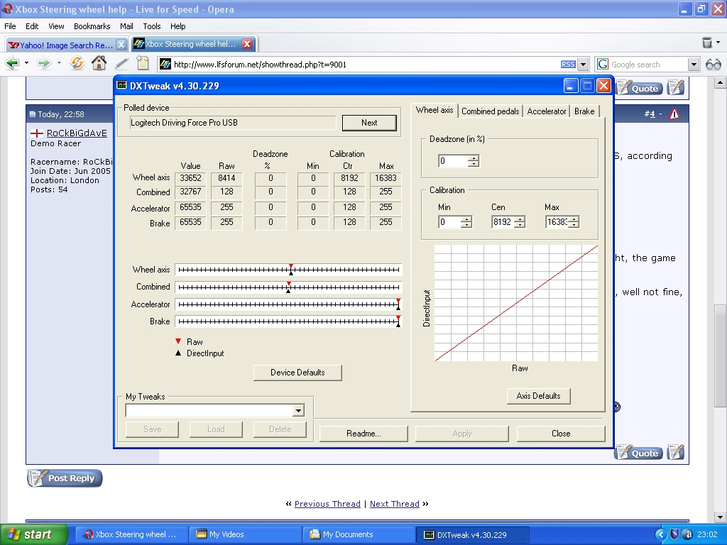Switch to My Documents taskbar item
The height and width of the screenshot is (545, 727).
point(360,534)
